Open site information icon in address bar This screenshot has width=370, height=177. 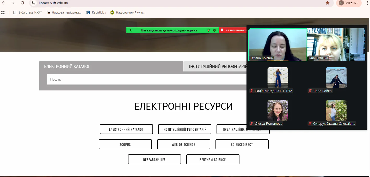(33, 3)
